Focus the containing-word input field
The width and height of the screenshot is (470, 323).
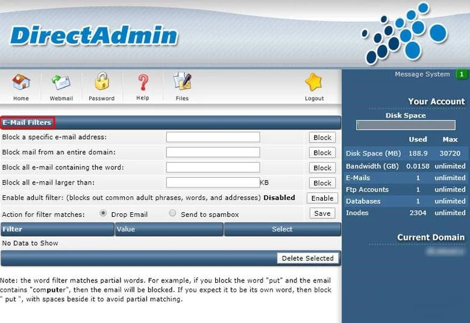pos(213,168)
